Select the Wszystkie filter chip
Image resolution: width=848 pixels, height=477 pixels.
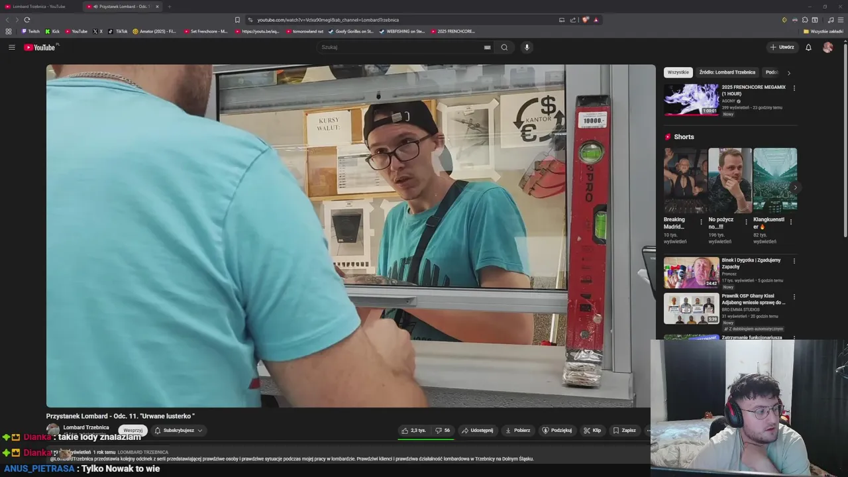point(678,72)
